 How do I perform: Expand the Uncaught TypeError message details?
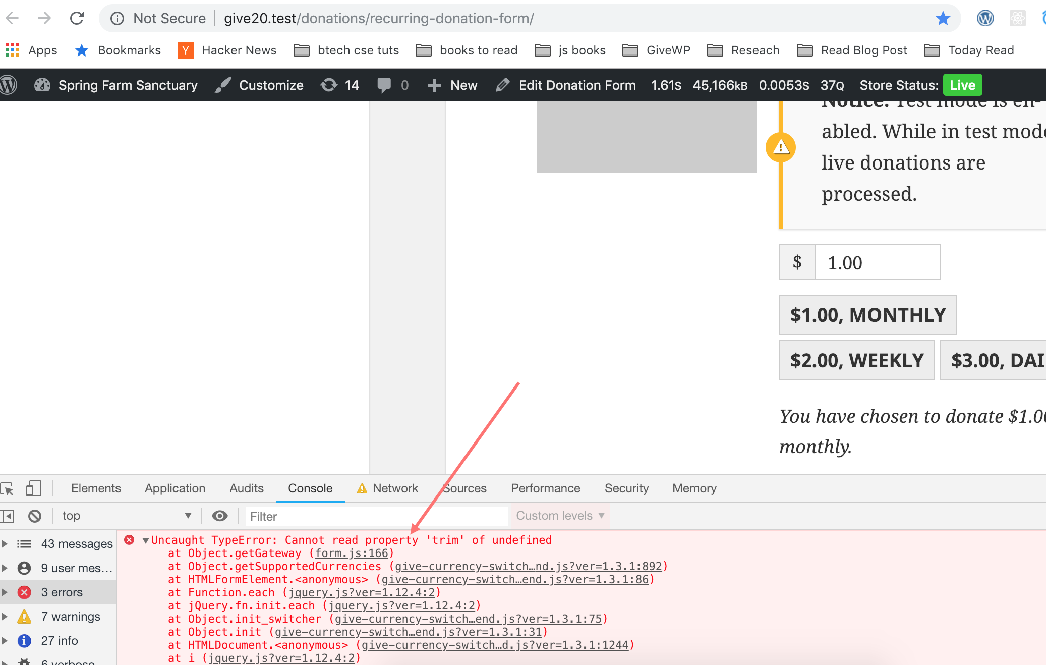(146, 540)
